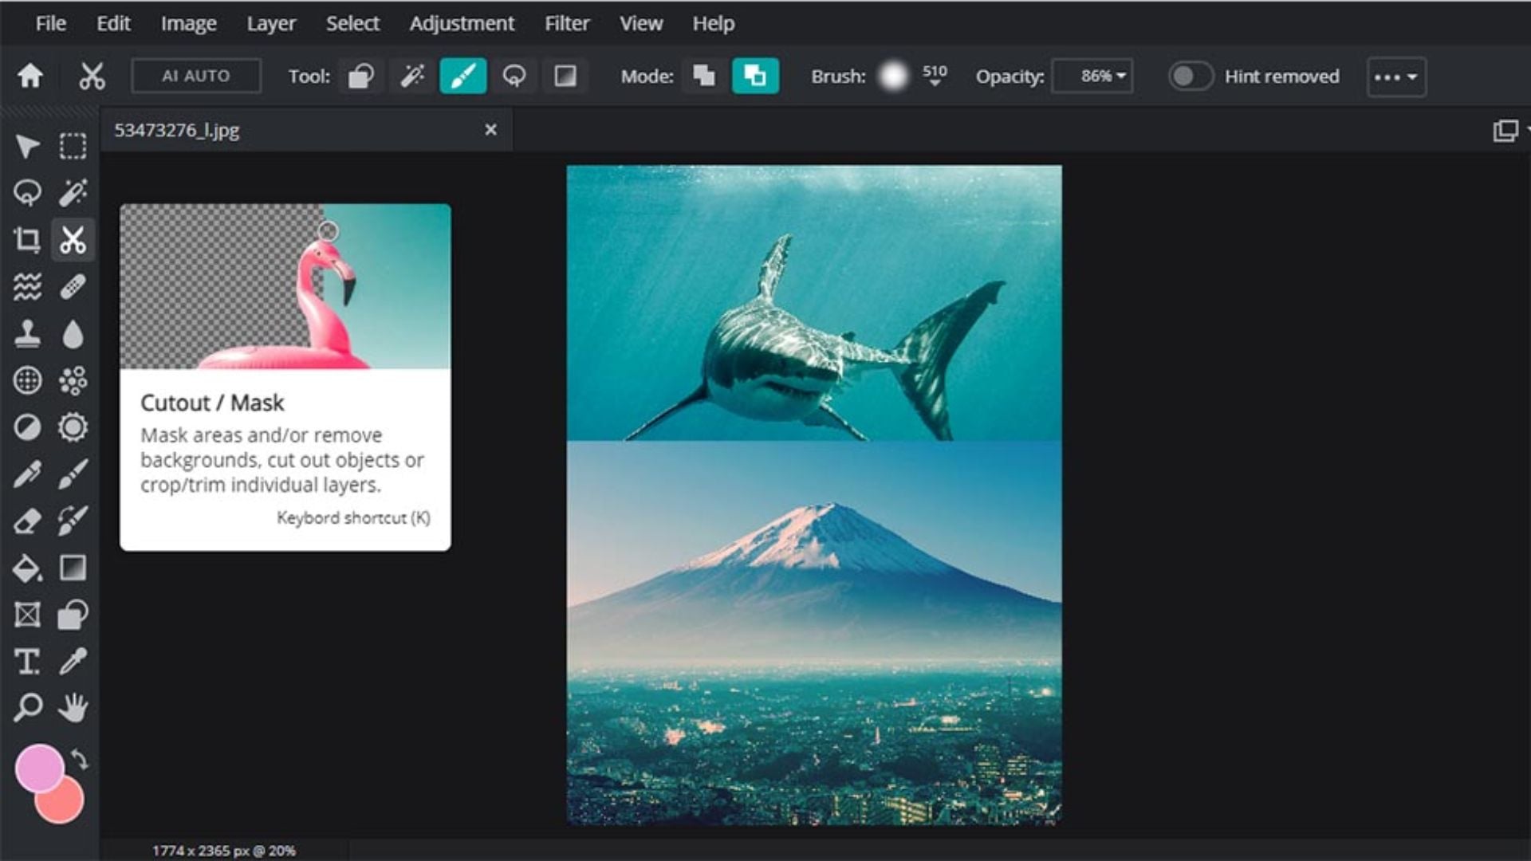This screenshot has width=1531, height=861.
Task: Expand the Brush size 510 picker
Action: 934,77
